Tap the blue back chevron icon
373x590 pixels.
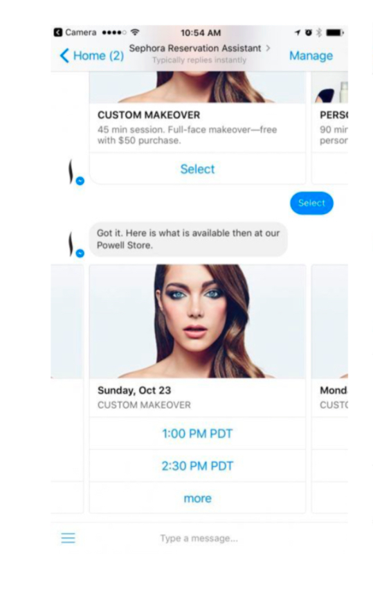64,55
